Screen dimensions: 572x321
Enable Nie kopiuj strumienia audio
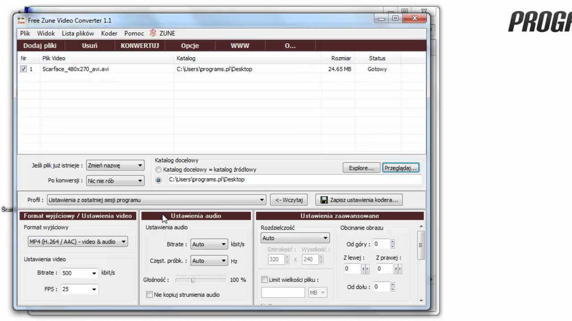[149, 295]
